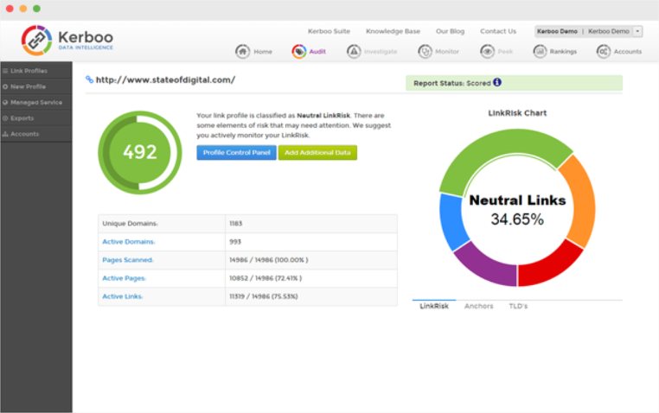659x413 pixels.
Task: Switch to the TLD's tab
Action: click(518, 306)
